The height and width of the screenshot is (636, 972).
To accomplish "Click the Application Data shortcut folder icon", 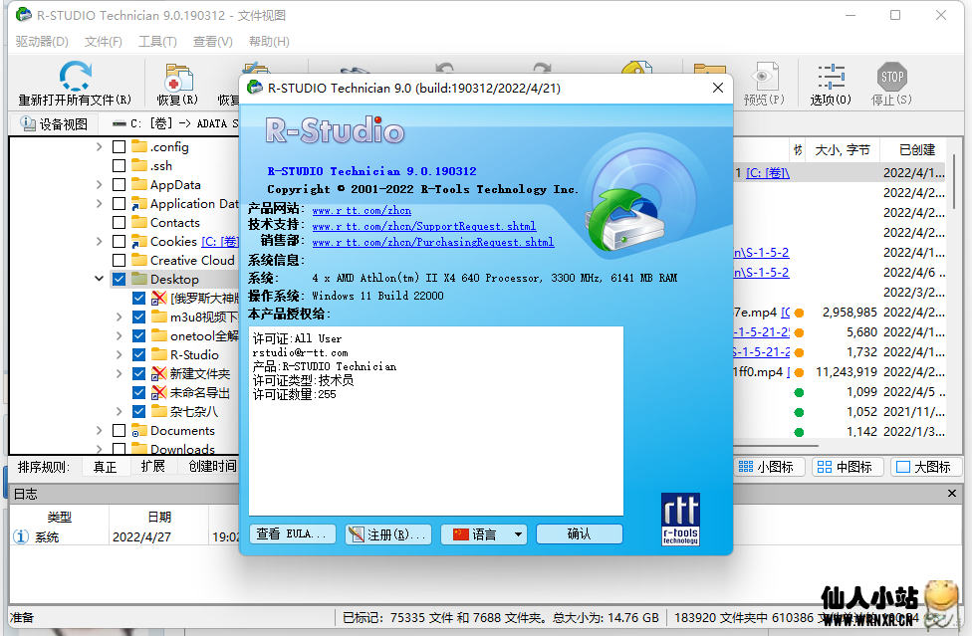I will click(x=139, y=204).
